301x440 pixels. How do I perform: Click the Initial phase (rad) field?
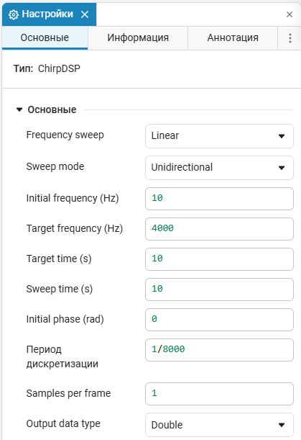tap(219, 320)
